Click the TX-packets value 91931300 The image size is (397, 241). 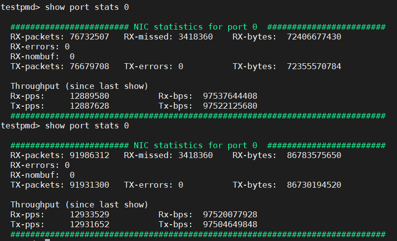click(89, 185)
